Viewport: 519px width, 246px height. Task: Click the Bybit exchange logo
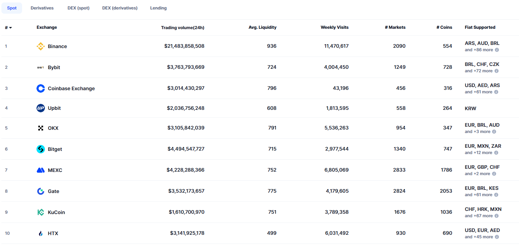coord(41,67)
